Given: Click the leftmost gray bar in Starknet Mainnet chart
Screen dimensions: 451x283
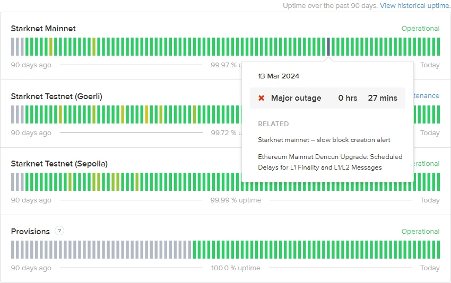Looking at the screenshot, I should (12, 47).
